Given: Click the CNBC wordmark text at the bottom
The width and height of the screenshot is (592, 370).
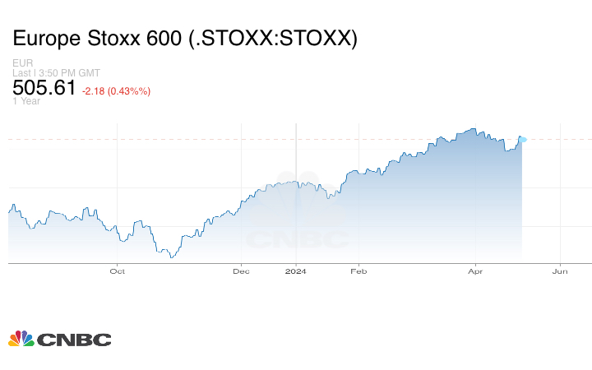Looking at the screenshot, I should pyautogui.click(x=73, y=339).
